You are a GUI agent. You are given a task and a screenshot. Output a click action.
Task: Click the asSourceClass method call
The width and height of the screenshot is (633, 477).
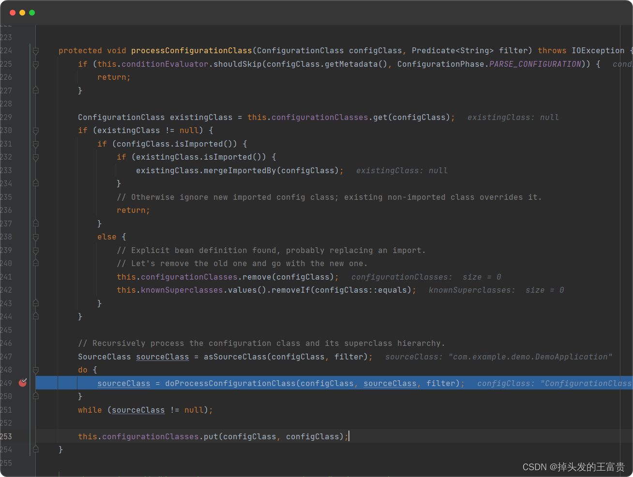point(235,357)
